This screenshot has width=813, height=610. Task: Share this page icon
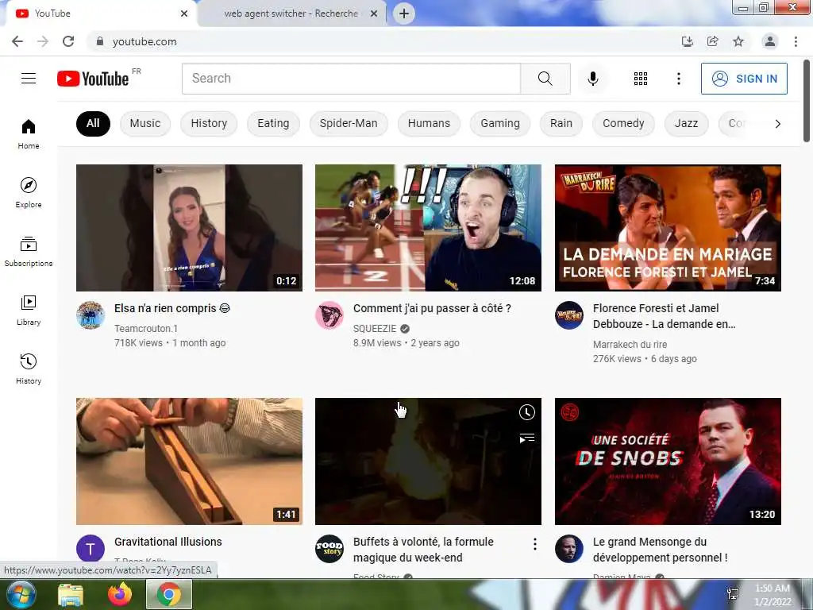712,41
